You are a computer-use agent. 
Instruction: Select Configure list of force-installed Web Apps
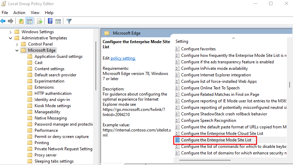[219, 81]
